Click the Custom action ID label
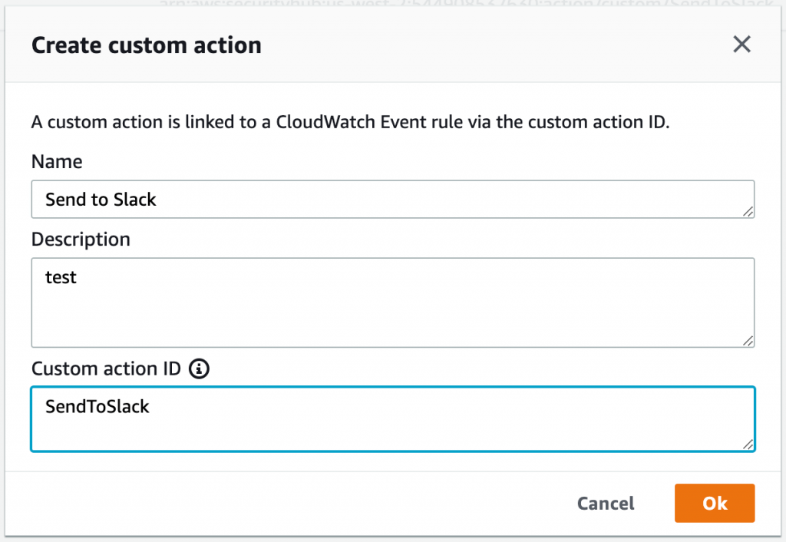The image size is (786, 542). [x=106, y=369]
